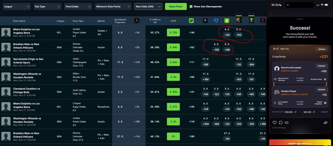
Task: Tap the share arrow icon under the bet slip
Action: [326, 122]
